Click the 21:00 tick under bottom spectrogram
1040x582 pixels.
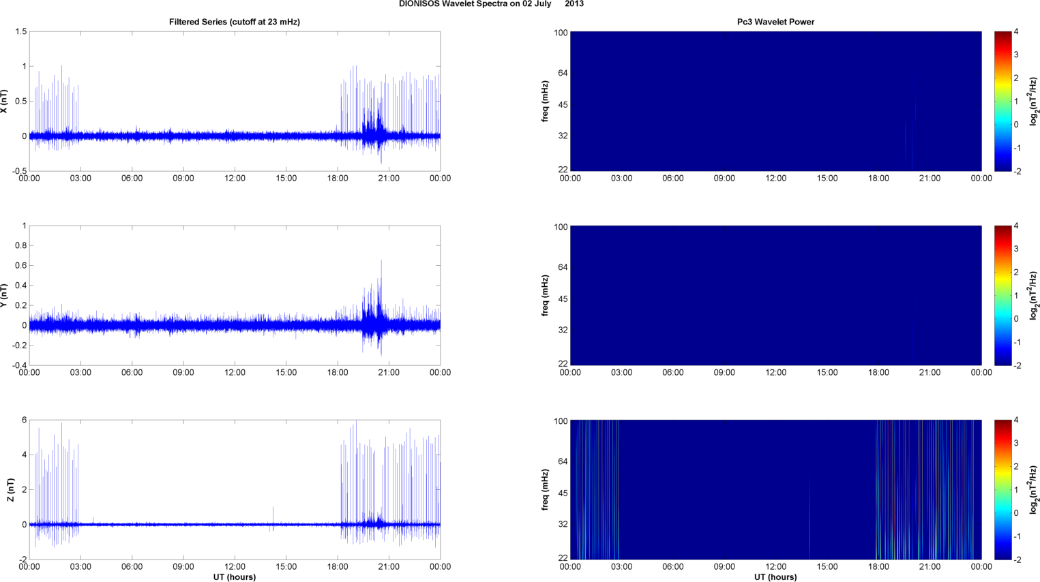click(x=930, y=567)
